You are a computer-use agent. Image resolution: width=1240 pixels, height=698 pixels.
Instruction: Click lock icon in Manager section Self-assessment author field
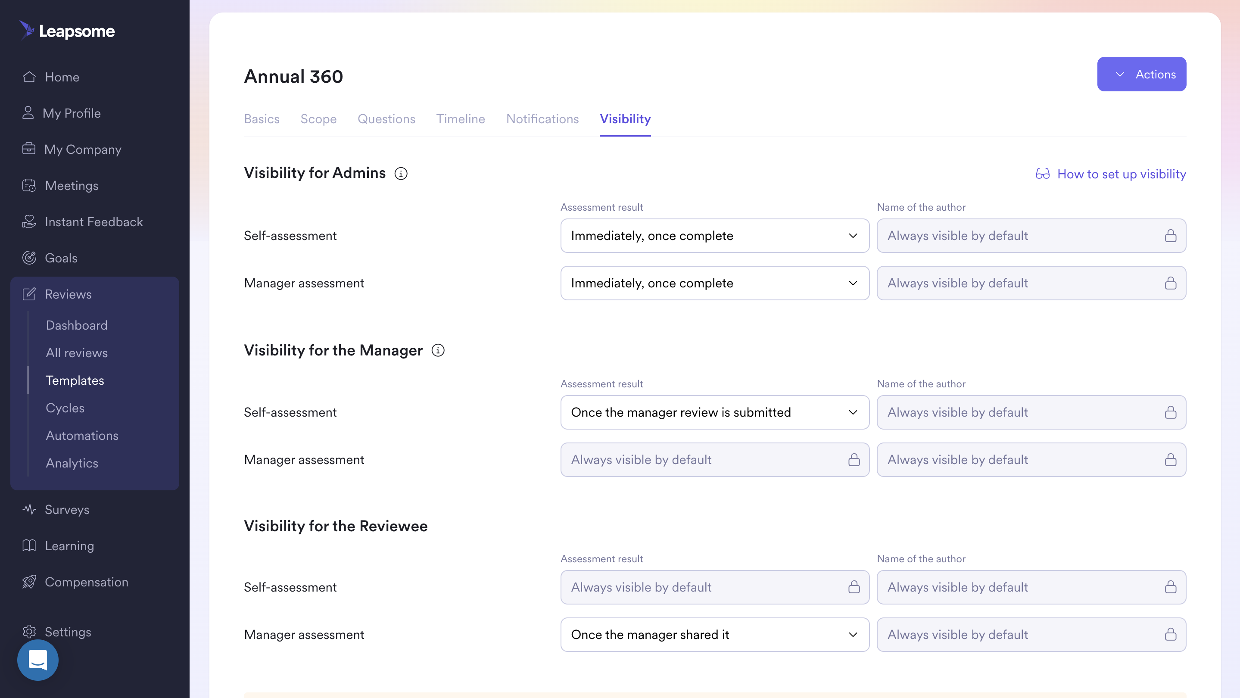pyautogui.click(x=1170, y=412)
